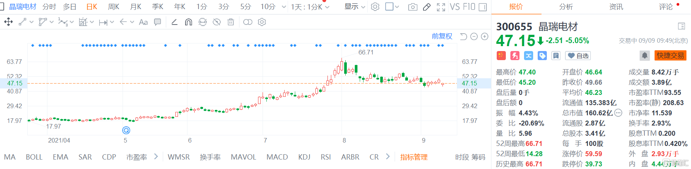
Task: Open chart settings gear in top bar
Action: pos(375,7)
